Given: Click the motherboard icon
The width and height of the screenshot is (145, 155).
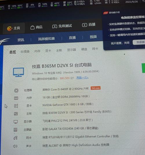Looking at the screenshot, I should 16,114.
